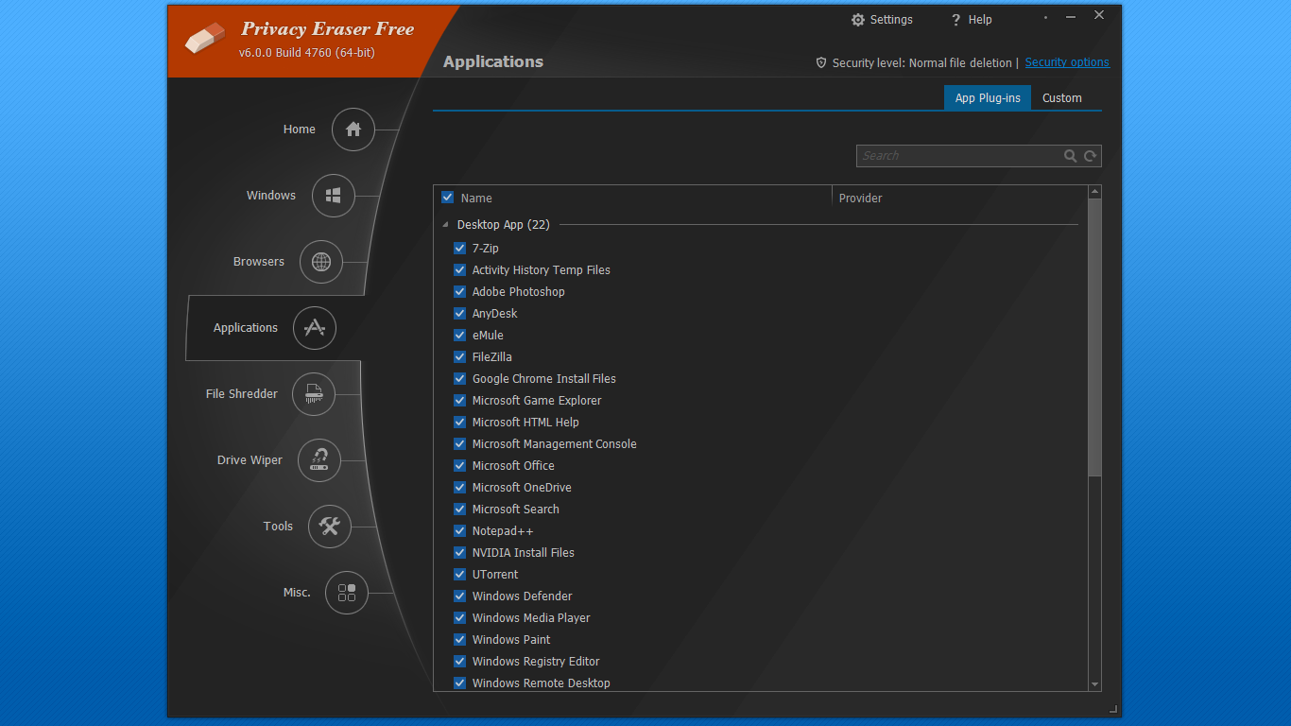This screenshot has height=726, width=1291.
Task: Disable cleaning for Notepad++
Action: pyautogui.click(x=459, y=530)
